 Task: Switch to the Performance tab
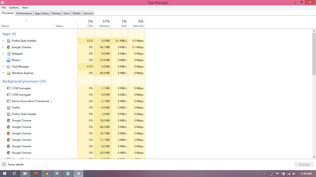point(24,13)
